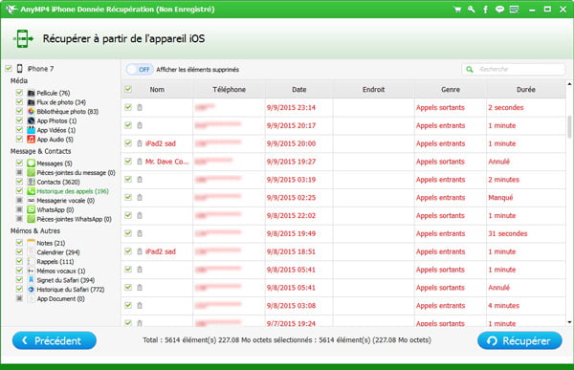The height and width of the screenshot is (370, 574).
Task: Click the Notes icon
Action: (32, 243)
